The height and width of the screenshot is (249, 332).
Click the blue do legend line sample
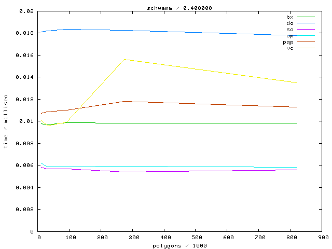click(306, 23)
